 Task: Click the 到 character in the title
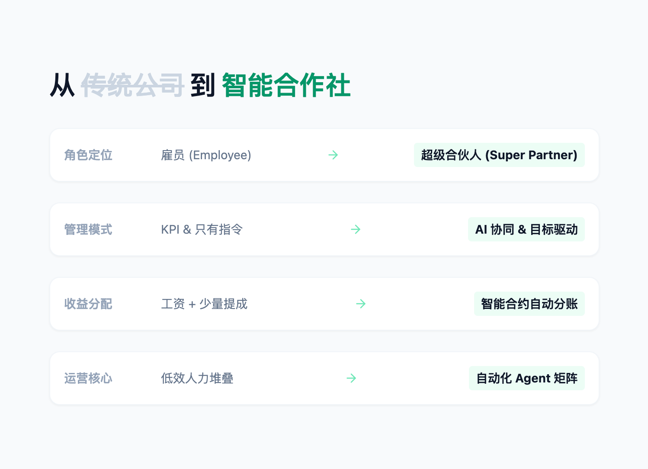click(x=203, y=85)
